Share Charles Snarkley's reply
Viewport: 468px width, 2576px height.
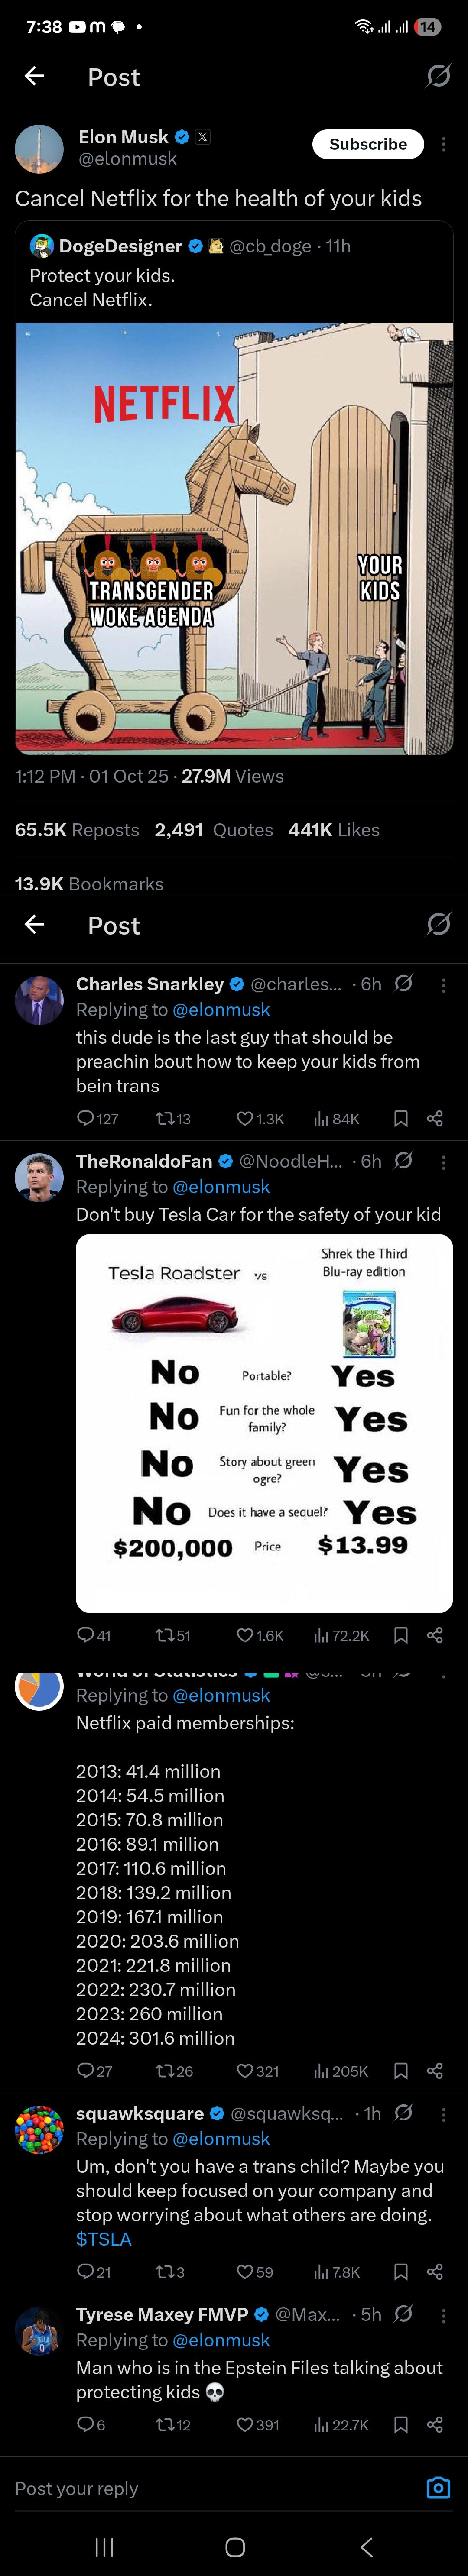(x=435, y=1119)
